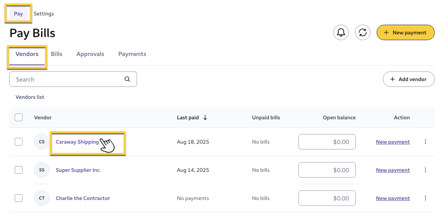The width and height of the screenshot is (444, 217).
Task: Click Caraway Shipping open balance field
Action: [327, 142]
